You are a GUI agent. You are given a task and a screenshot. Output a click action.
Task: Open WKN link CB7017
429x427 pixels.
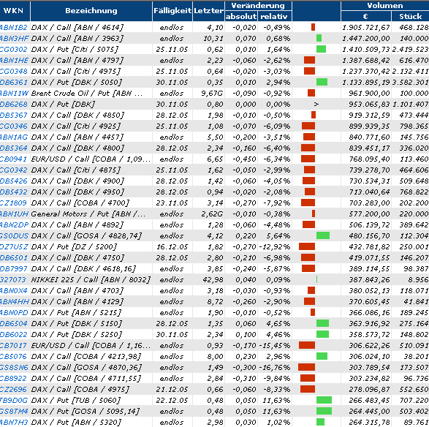click(13, 345)
